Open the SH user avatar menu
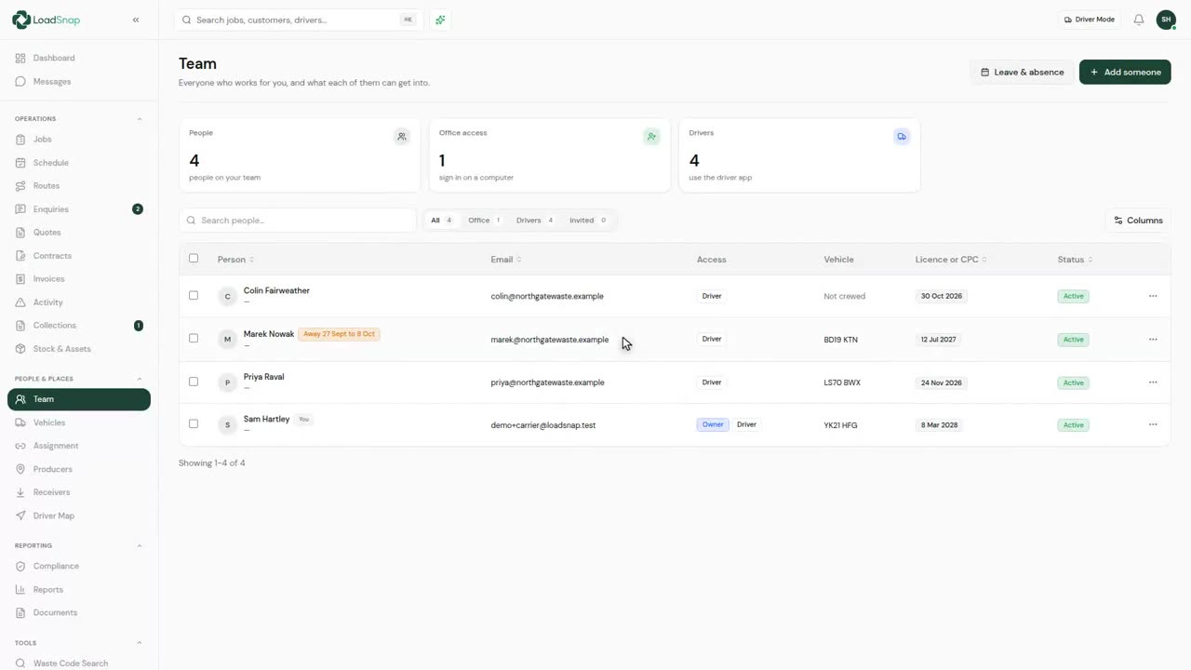Screen dimensions: 1191x670 click(x=1166, y=20)
